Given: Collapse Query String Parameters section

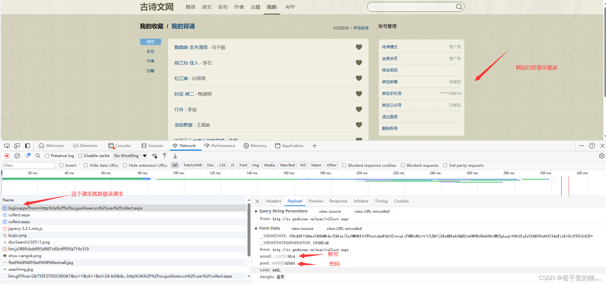Looking at the screenshot, I should (256, 211).
